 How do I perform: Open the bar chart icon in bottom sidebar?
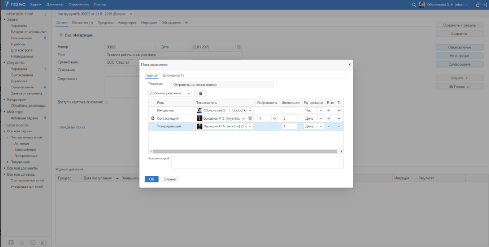click(44, 242)
